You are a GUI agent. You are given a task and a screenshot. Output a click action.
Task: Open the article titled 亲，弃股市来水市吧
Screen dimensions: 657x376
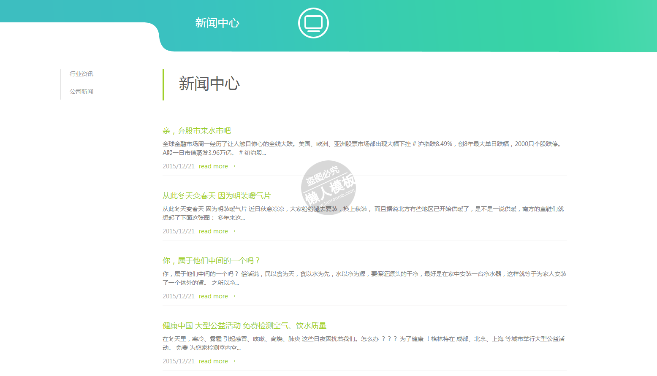click(x=197, y=131)
